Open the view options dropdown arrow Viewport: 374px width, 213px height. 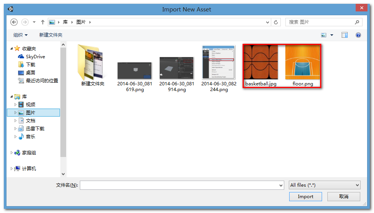(332, 35)
